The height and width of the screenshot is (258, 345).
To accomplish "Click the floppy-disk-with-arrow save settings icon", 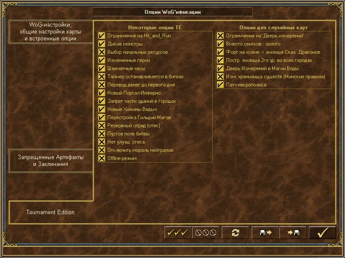I will tap(265, 233).
